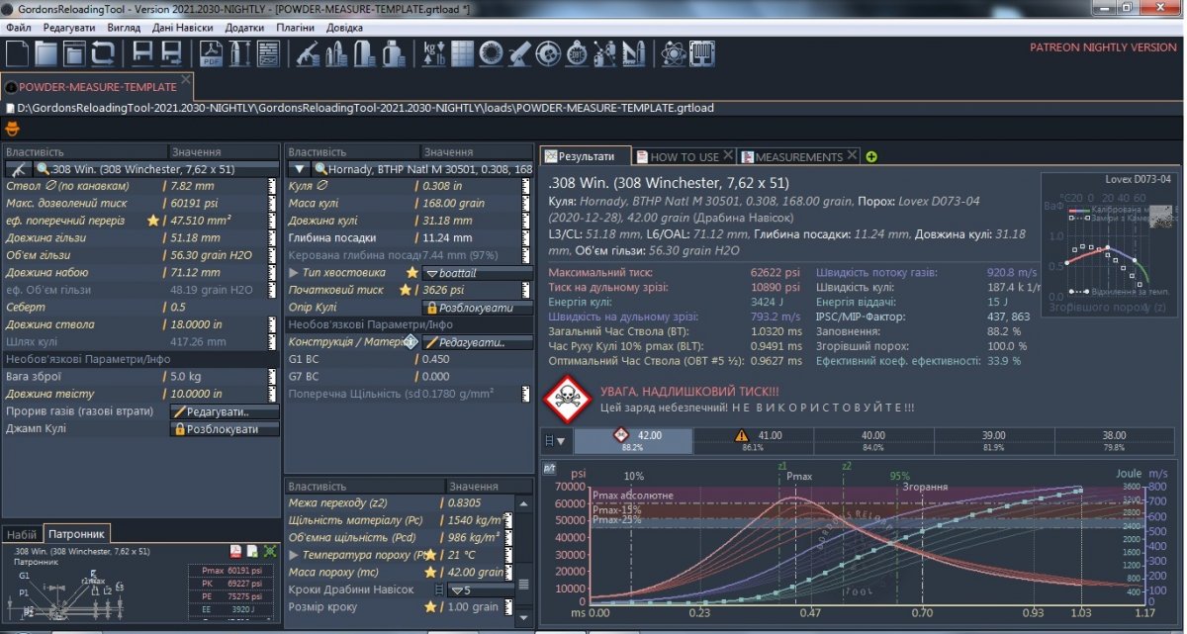Click the reload/sync arrows toolbar icon
Image resolution: width=1187 pixels, height=634 pixels.
tap(102, 52)
